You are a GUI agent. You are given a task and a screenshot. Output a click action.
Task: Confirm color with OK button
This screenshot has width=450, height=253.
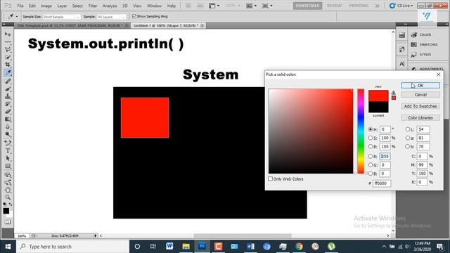pyautogui.click(x=420, y=86)
